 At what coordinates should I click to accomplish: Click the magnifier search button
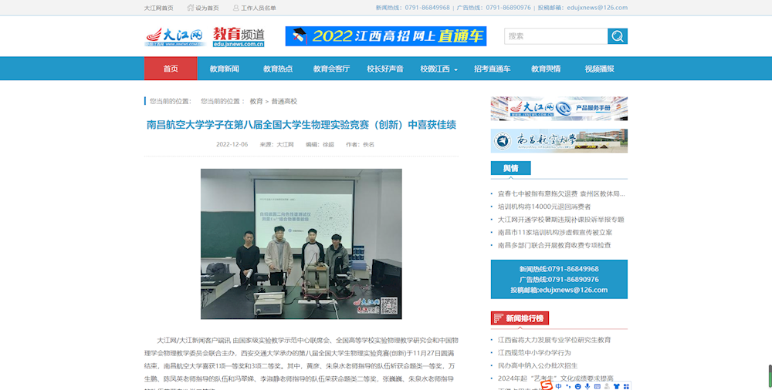tap(618, 36)
